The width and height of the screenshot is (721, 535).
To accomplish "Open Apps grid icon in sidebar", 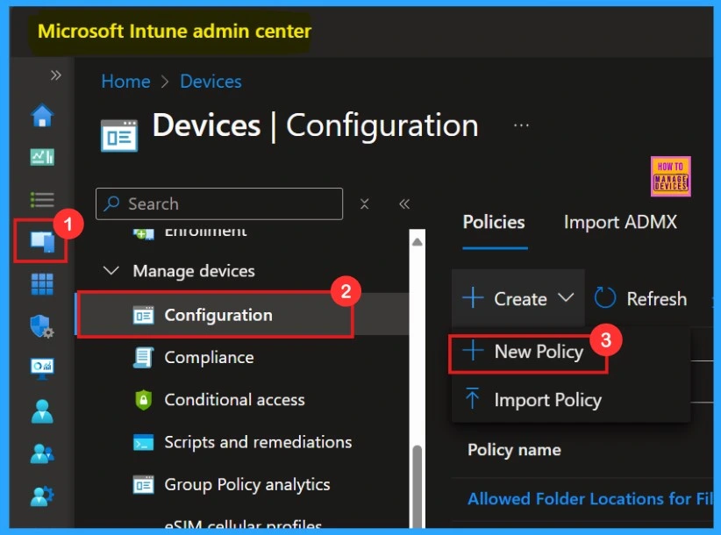I will (x=42, y=283).
